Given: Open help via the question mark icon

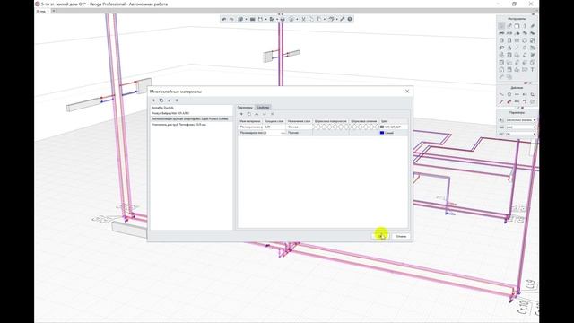Looking at the screenshot, I should pos(350,19).
